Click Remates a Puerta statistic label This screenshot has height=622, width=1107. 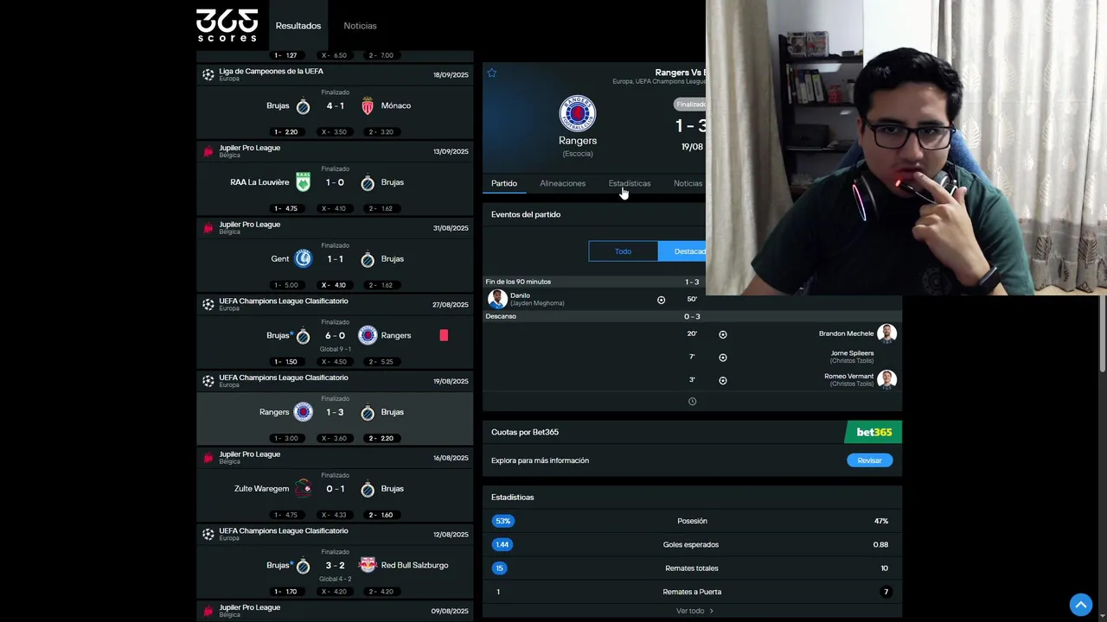tap(692, 592)
